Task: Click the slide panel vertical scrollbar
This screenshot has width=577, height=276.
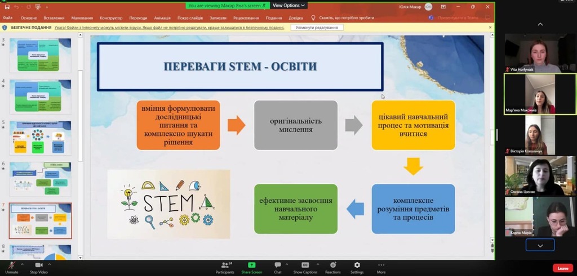Action: (80, 112)
